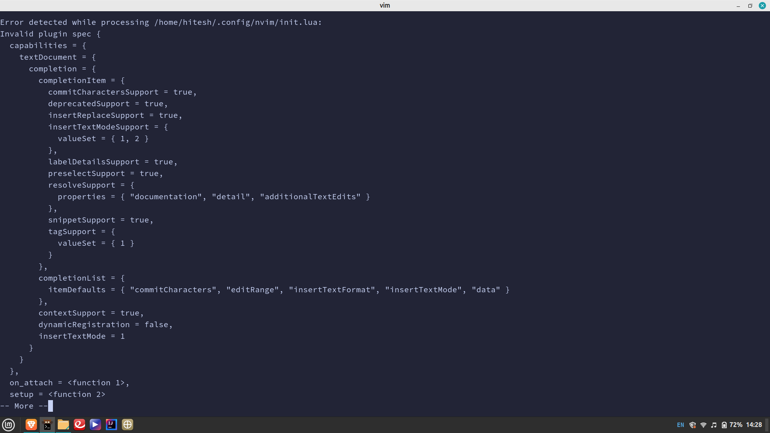Minimize the vim window
The width and height of the screenshot is (770, 433).
[x=738, y=6]
